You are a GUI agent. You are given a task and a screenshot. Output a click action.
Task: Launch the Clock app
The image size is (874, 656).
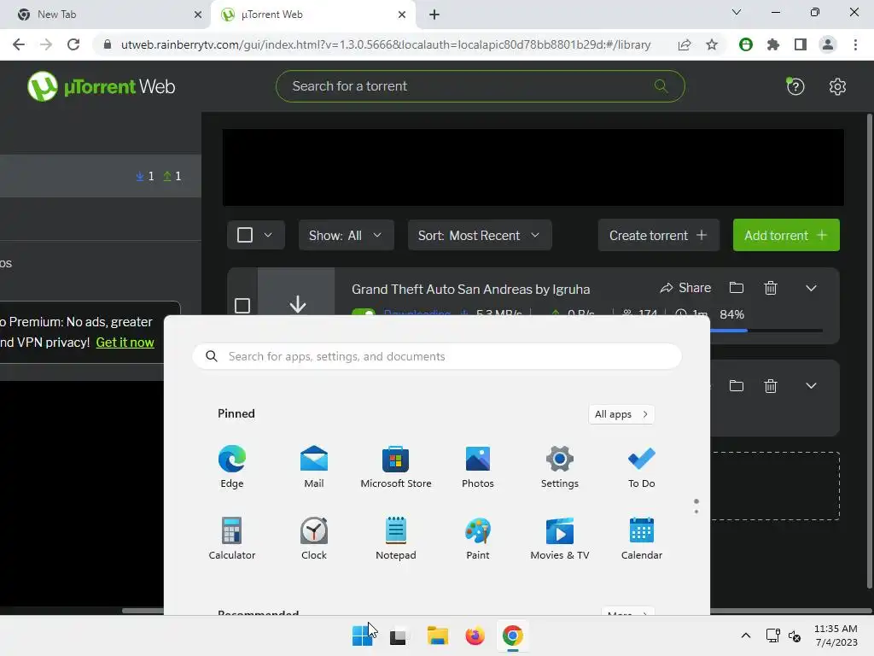314,539
